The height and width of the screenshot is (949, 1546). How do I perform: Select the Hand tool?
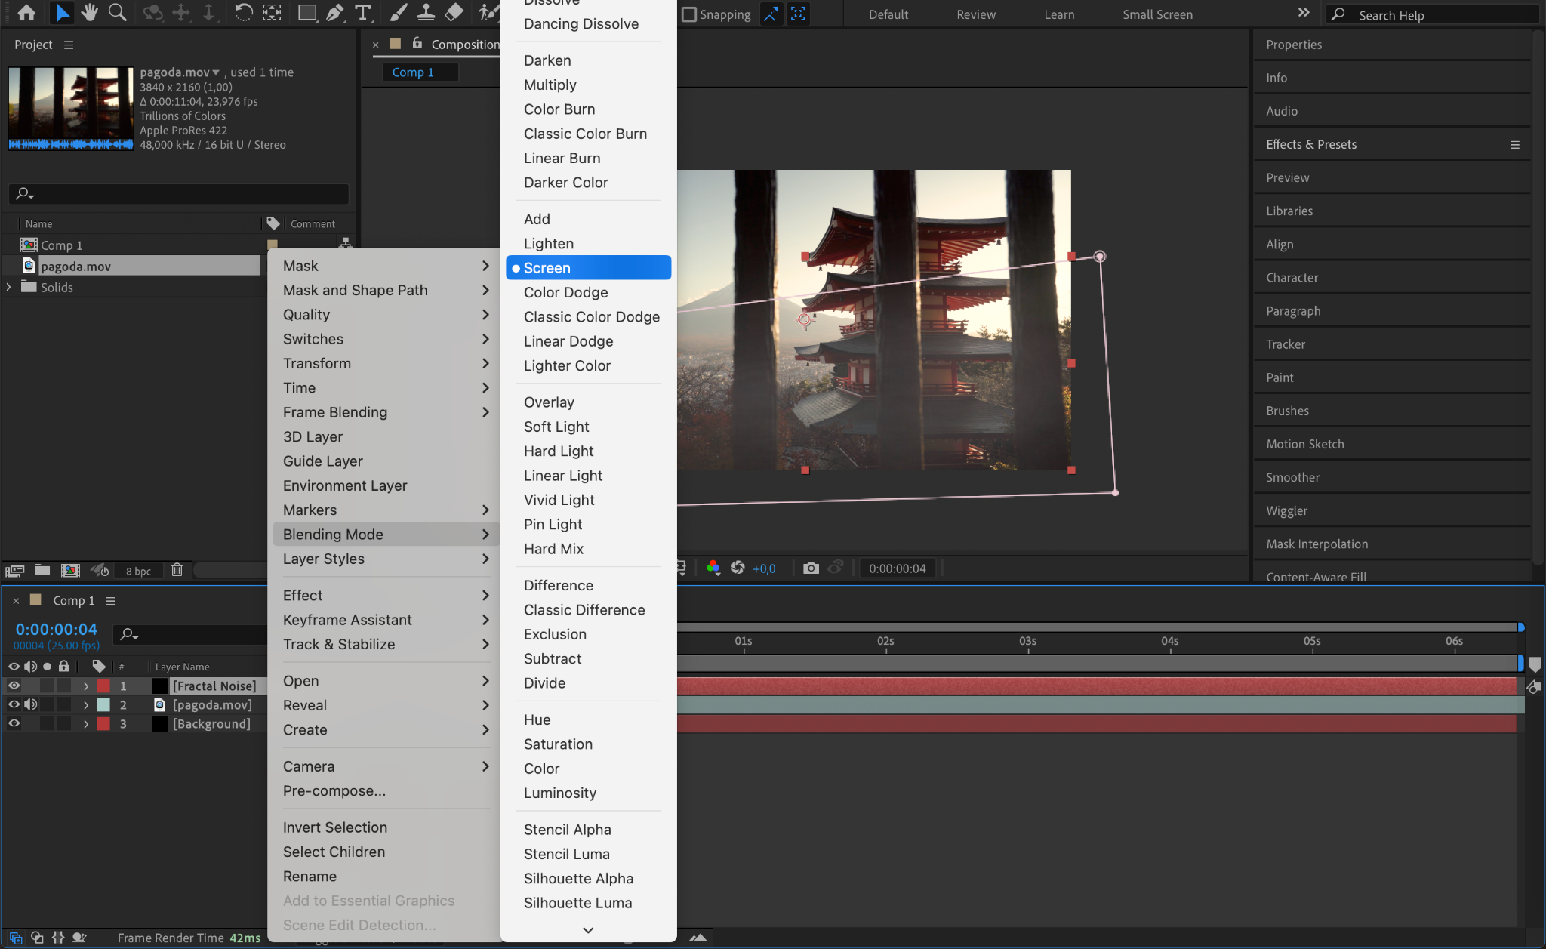[x=90, y=13]
